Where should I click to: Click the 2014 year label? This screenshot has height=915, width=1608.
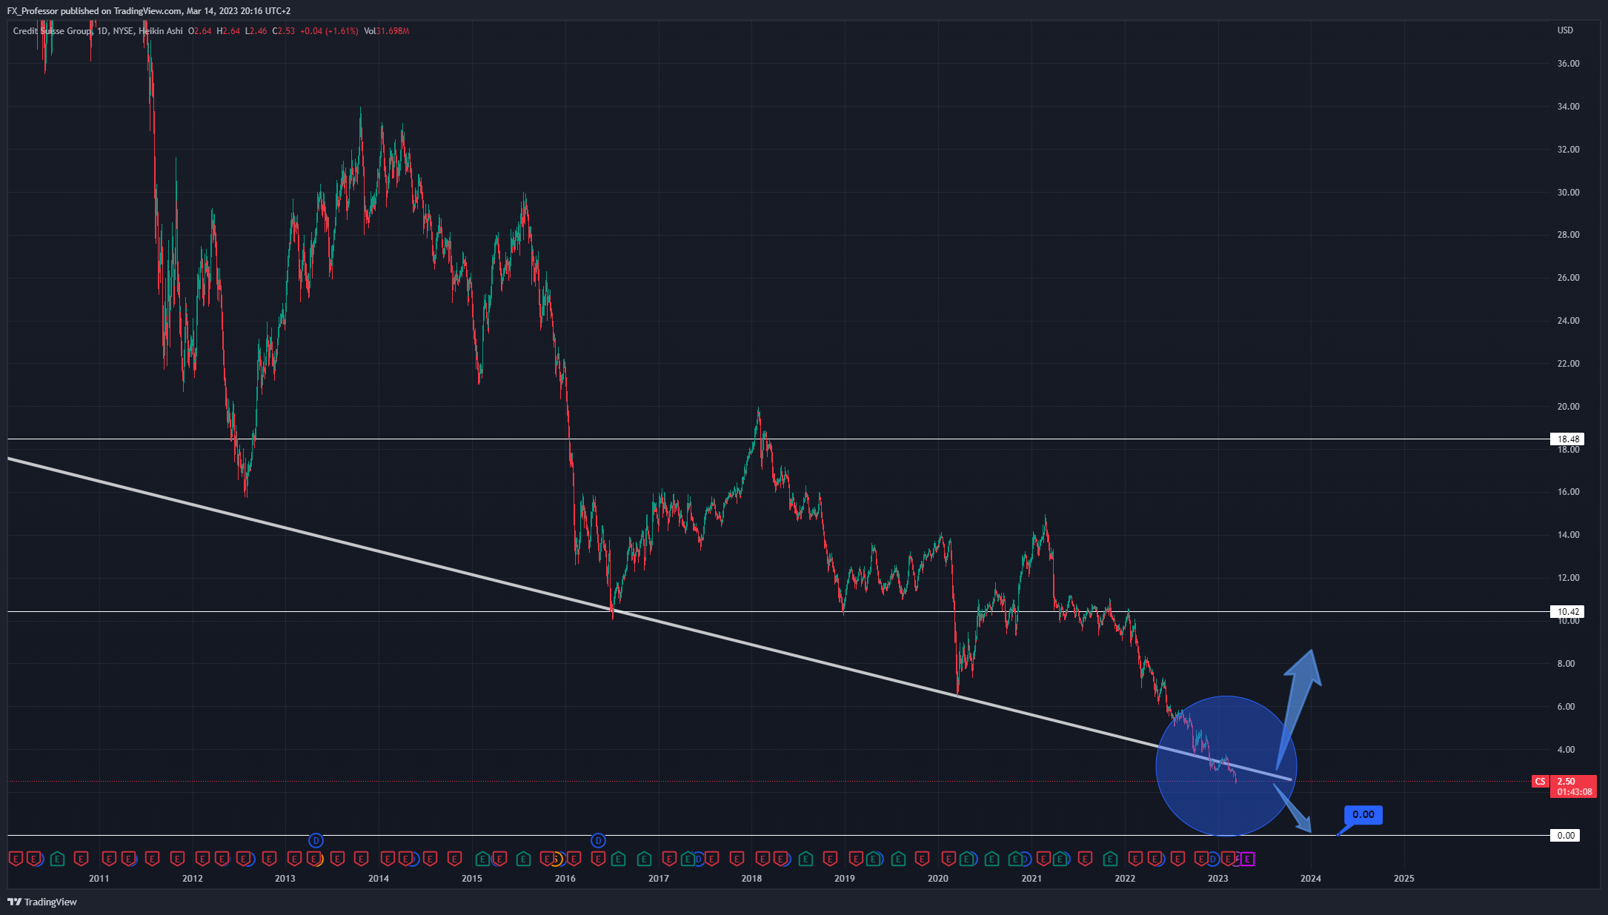pyautogui.click(x=379, y=879)
